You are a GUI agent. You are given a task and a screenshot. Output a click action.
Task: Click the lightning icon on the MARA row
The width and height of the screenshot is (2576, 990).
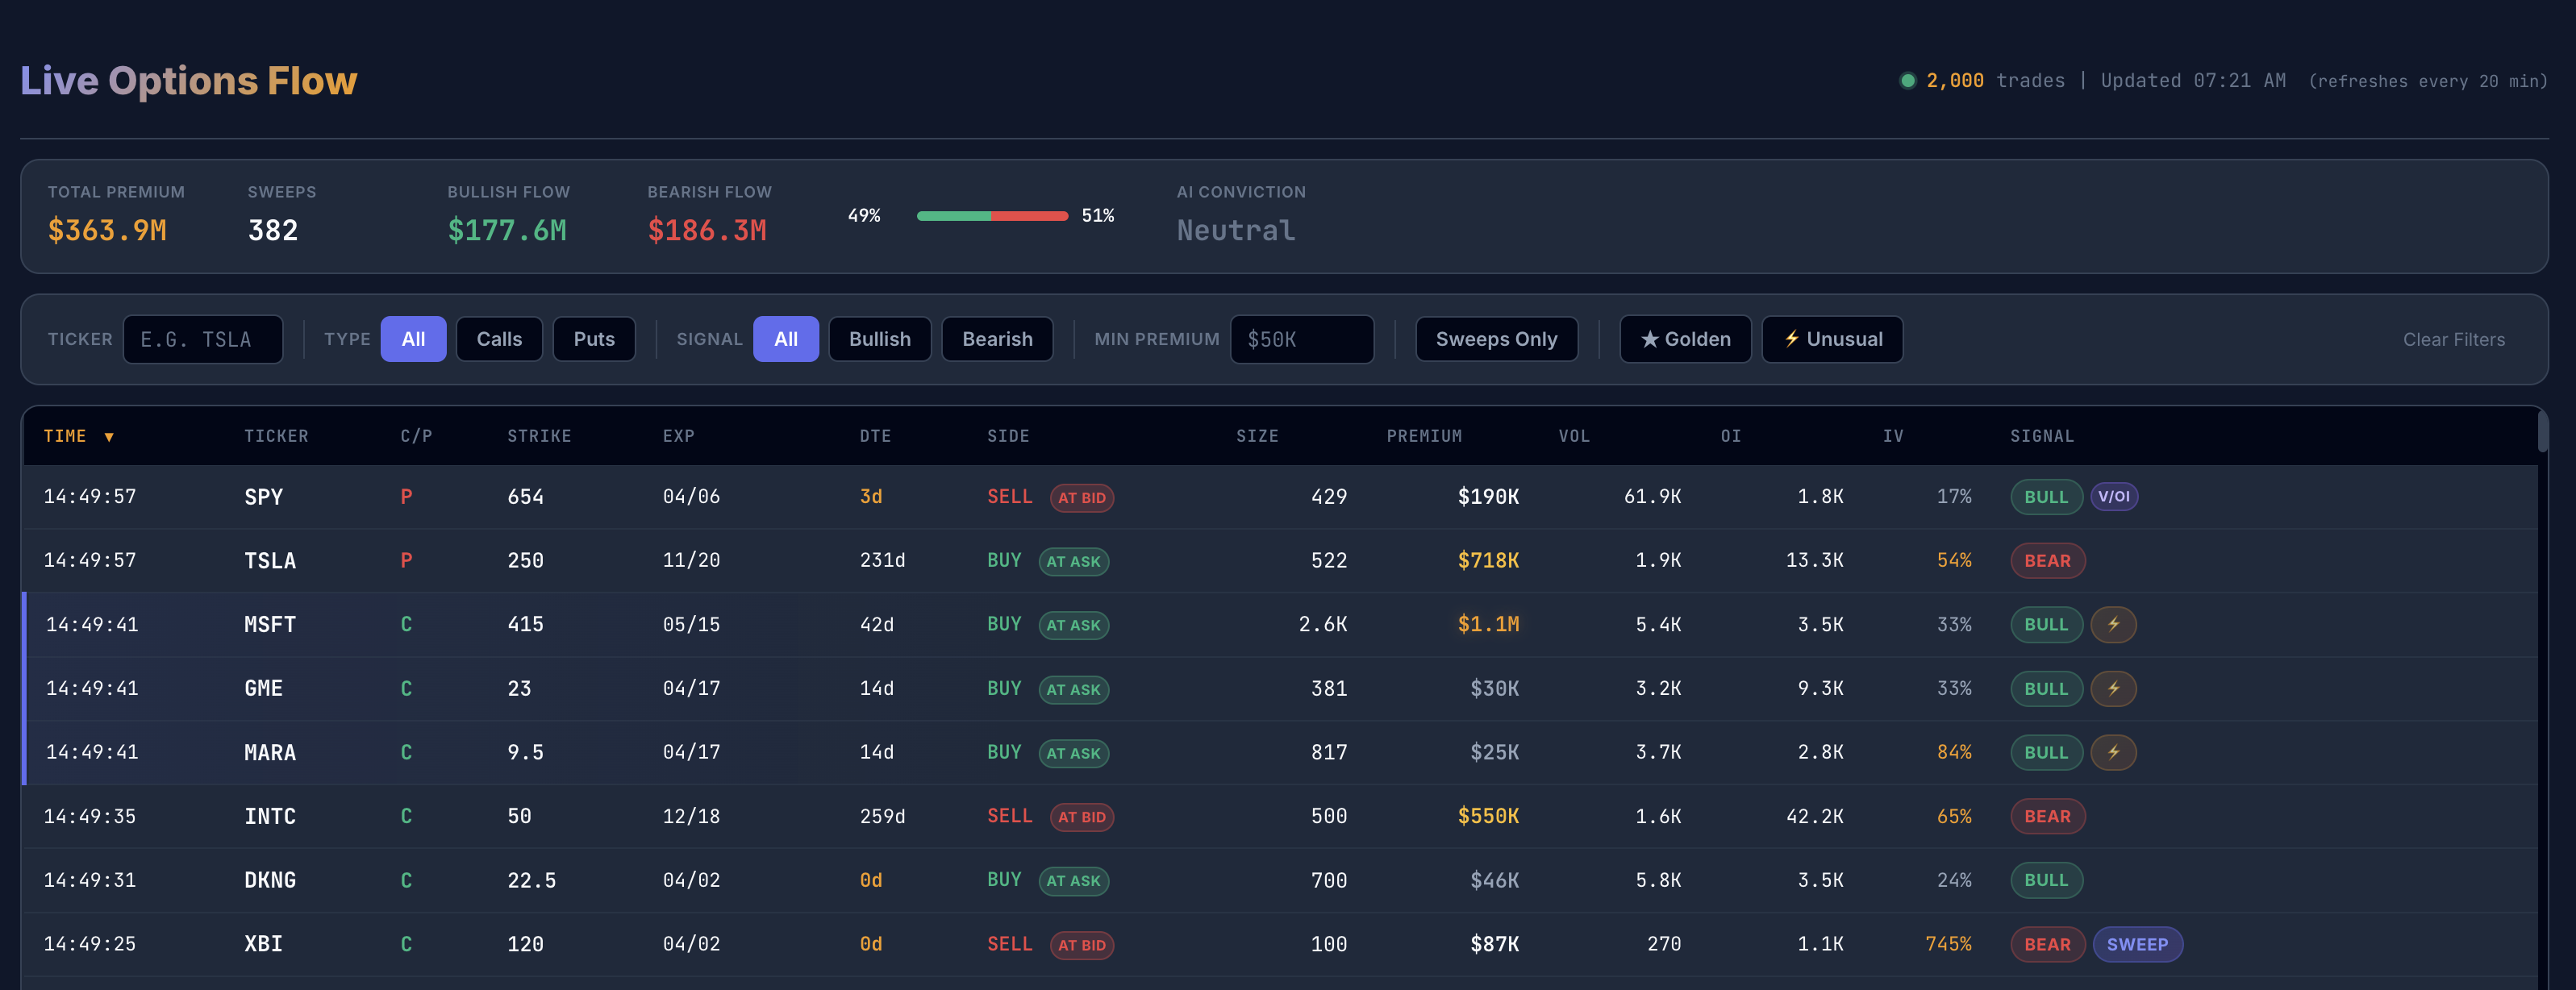[2115, 752]
